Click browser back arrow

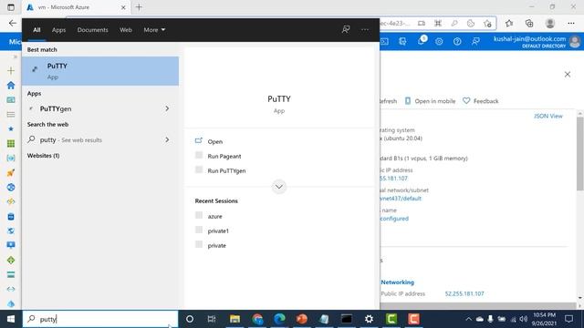[x=12, y=23]
